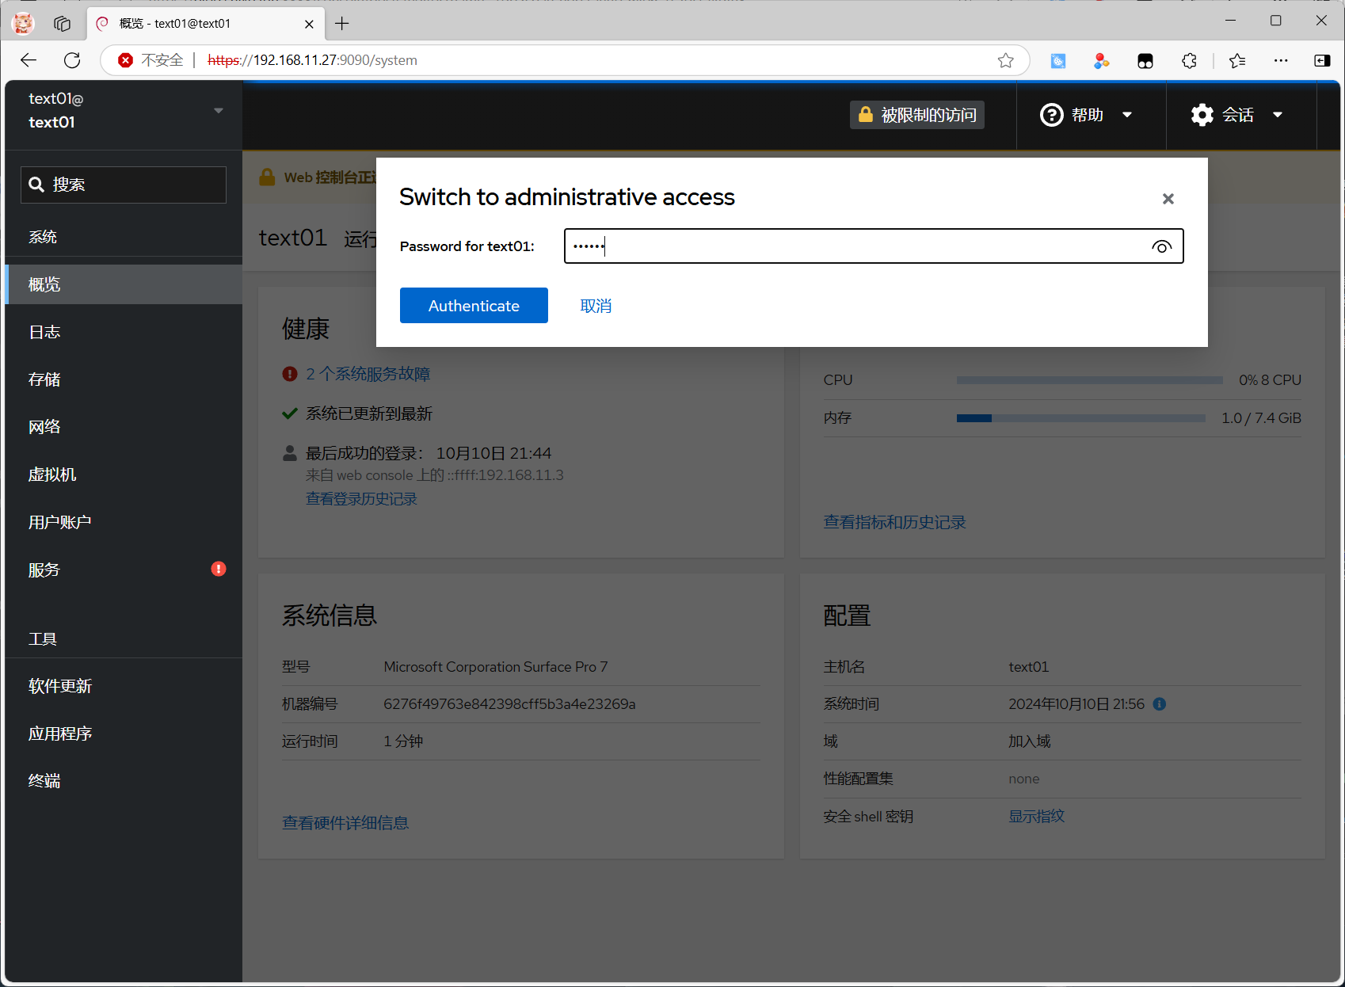
Task: Click the 不安全 security warning icon
Action: pyautogui.click(x=125, y=60)
